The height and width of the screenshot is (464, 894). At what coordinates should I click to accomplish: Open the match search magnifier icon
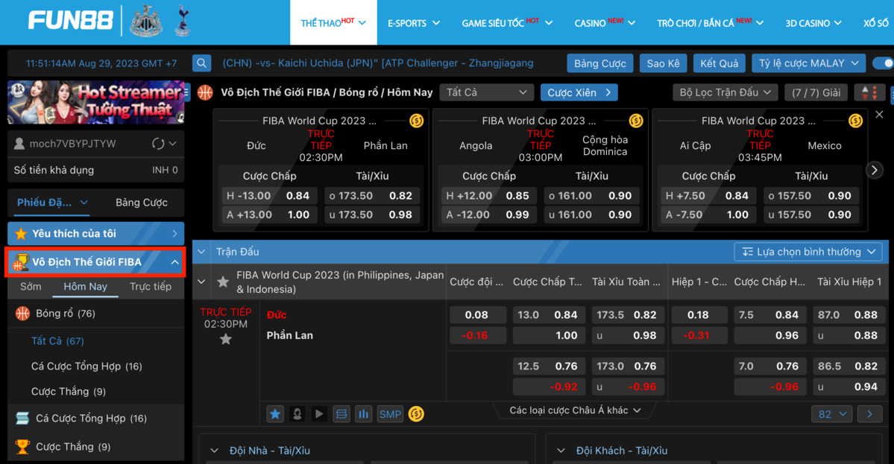pos(201,63)
